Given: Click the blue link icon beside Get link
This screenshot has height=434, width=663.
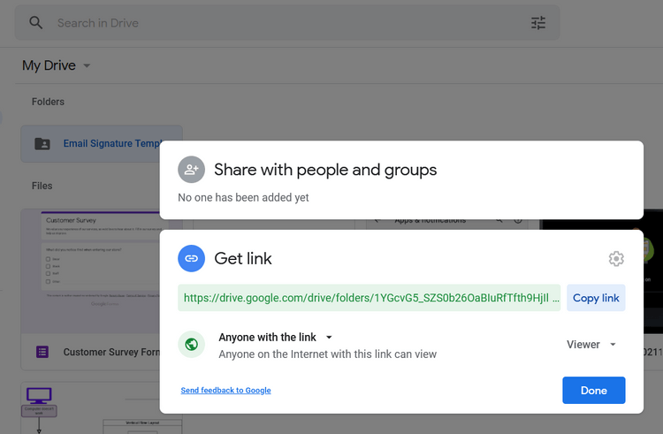Looking at the screenshot, I should (191, 258).
